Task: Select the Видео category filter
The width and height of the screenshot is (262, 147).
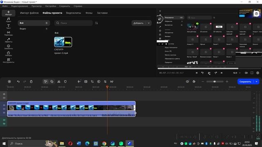Action: coord(34,29)
